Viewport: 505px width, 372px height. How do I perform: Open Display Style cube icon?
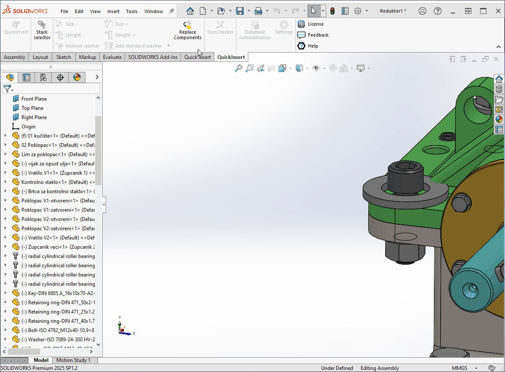[x=299, y=68]
